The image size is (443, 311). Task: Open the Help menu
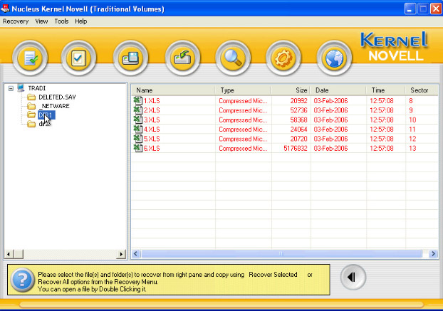pyautogui.click(x=80, y=21)
